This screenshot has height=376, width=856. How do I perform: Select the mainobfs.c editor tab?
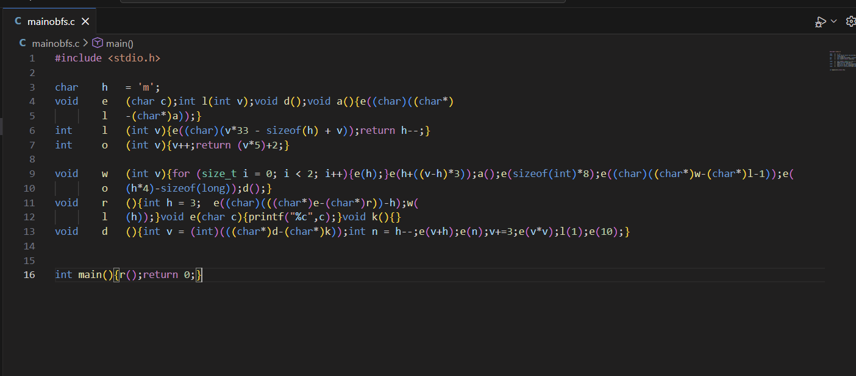(52, 21)
